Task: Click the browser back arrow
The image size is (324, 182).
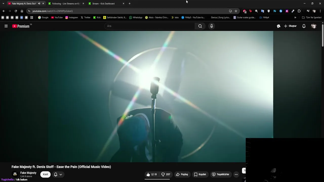Action: [4, 11]
